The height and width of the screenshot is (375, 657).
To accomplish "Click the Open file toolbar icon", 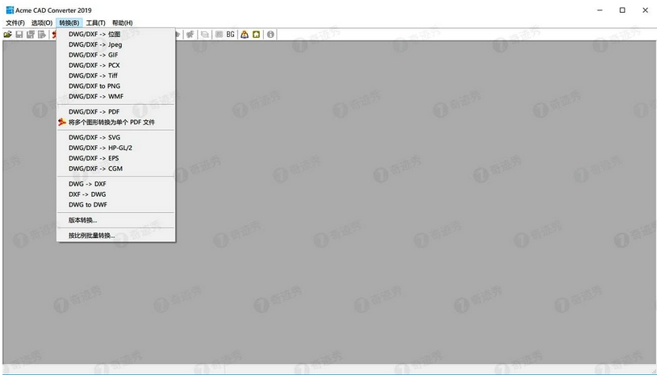I will tap(7, 35).
